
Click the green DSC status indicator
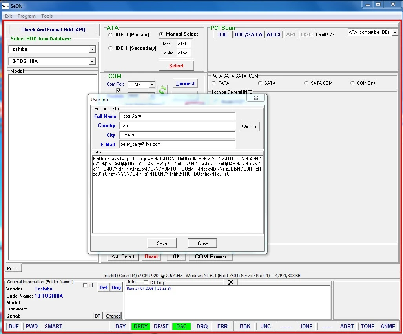(181, 326)
